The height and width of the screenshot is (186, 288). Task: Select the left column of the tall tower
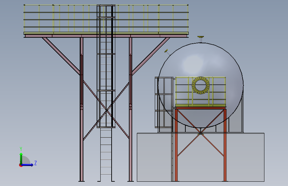[82, 110]
